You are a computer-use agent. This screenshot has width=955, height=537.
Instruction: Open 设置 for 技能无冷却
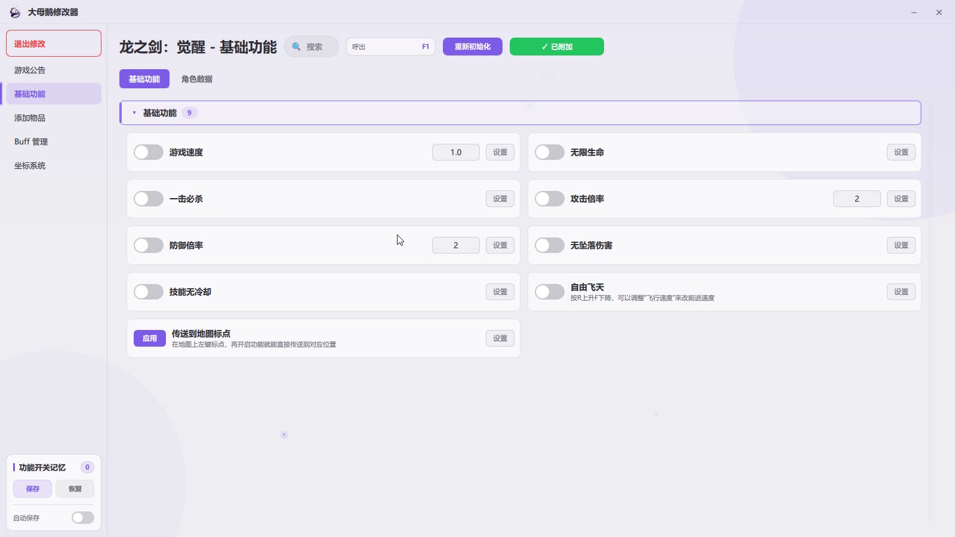tap(500, 292)
